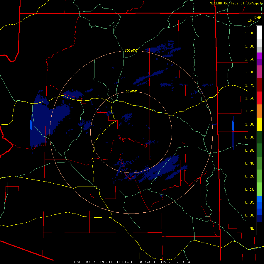Click the '1.25' scale value
Viewport: 264px width, 264px height.
[250, 111]
